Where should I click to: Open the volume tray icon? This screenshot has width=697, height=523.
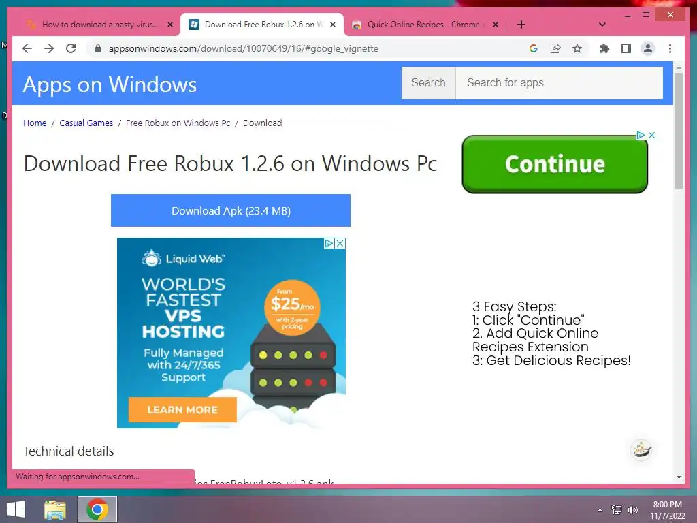point(633,509)
